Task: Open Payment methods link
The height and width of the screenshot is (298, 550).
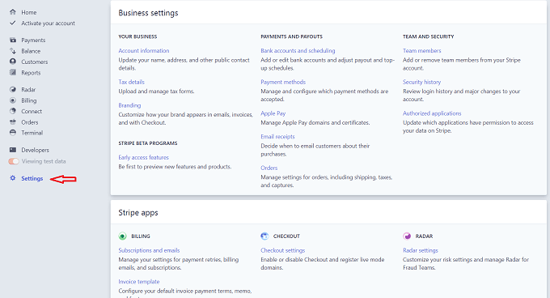Action: click(x=283, y=82)
